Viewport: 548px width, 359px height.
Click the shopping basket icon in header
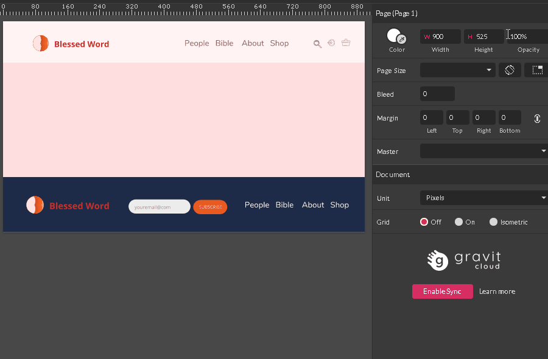346,43
